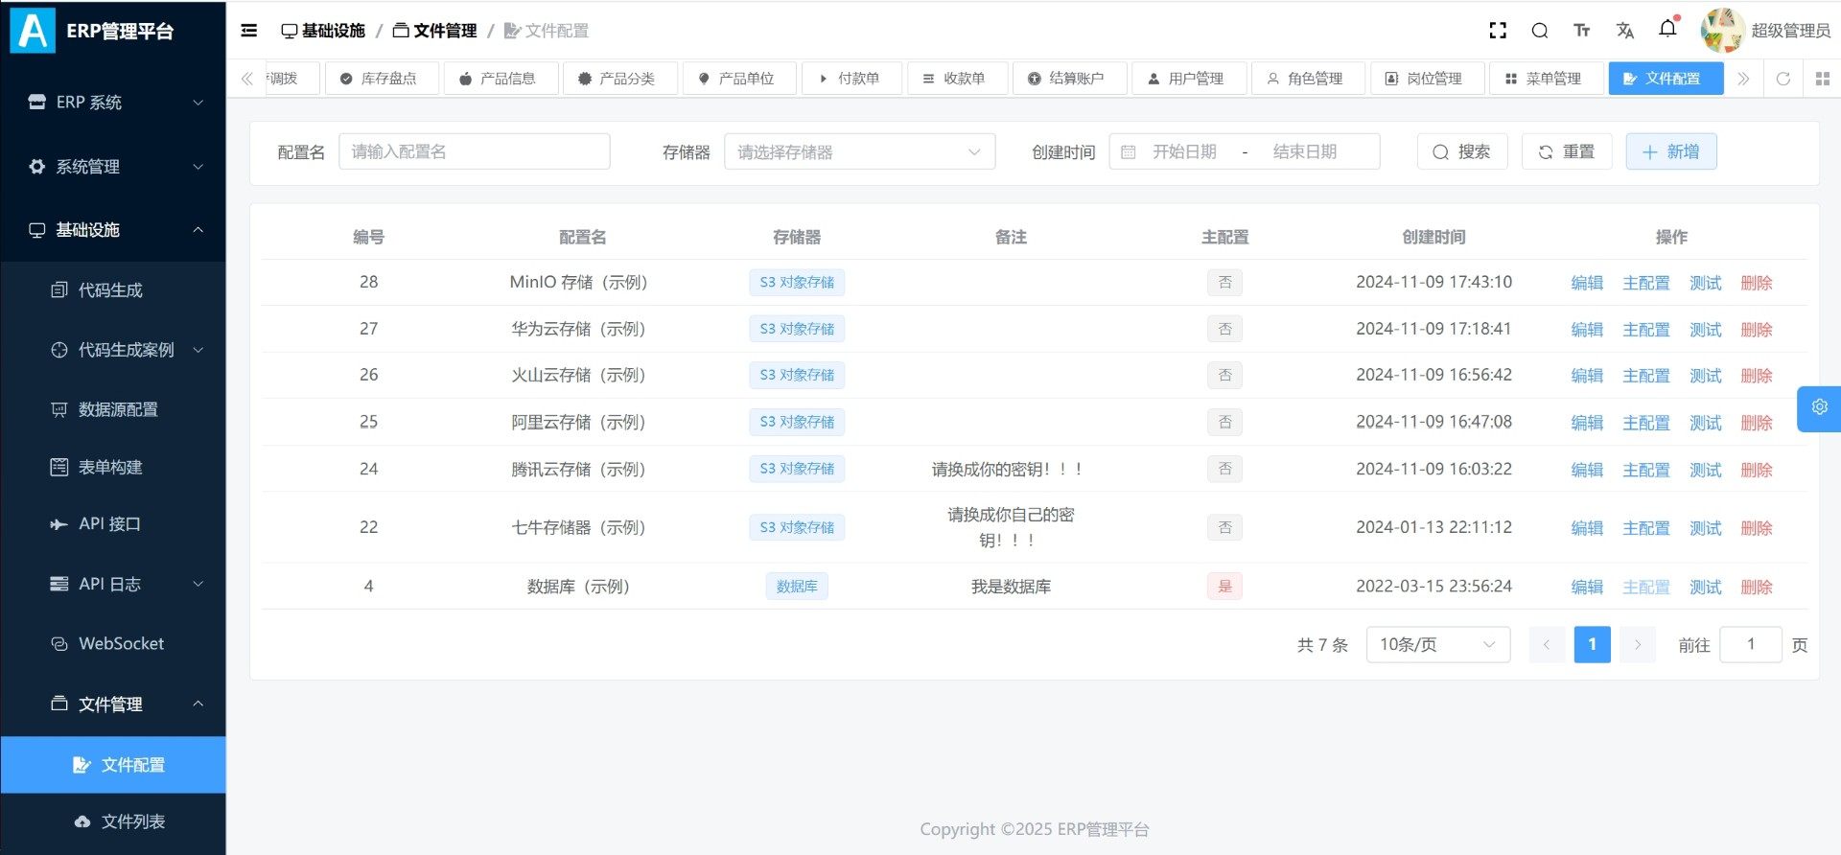Refresh the page using the tab bar reload icon
The image size is (1841, 855).
(x=1783, y=79)
